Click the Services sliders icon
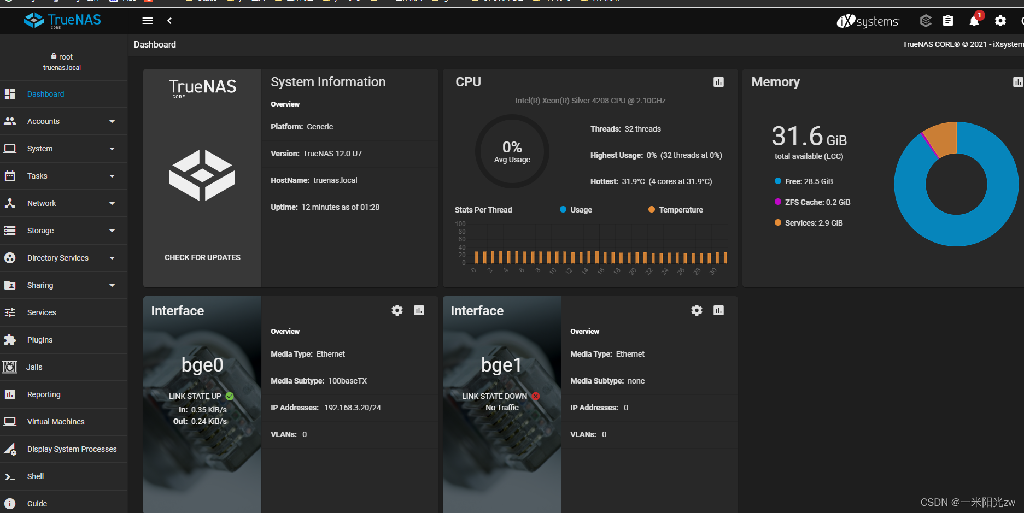Viewport: 1024px width, 513px height. coord(10,312)
